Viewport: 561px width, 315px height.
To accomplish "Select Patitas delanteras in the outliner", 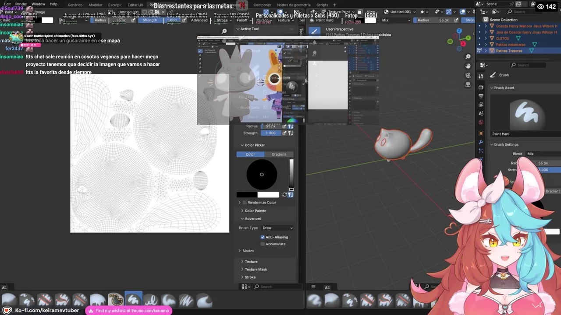I will tap(511, 45).
